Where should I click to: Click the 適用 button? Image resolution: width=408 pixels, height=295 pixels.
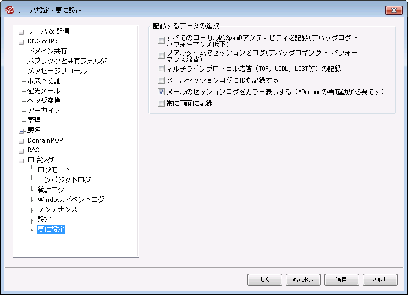pyautogui.click(x=341, y=280)
